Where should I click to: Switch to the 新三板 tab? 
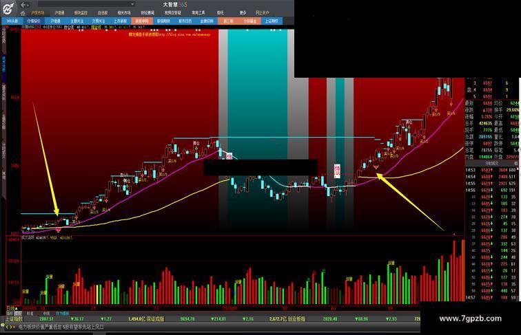[x=228, y=21]
